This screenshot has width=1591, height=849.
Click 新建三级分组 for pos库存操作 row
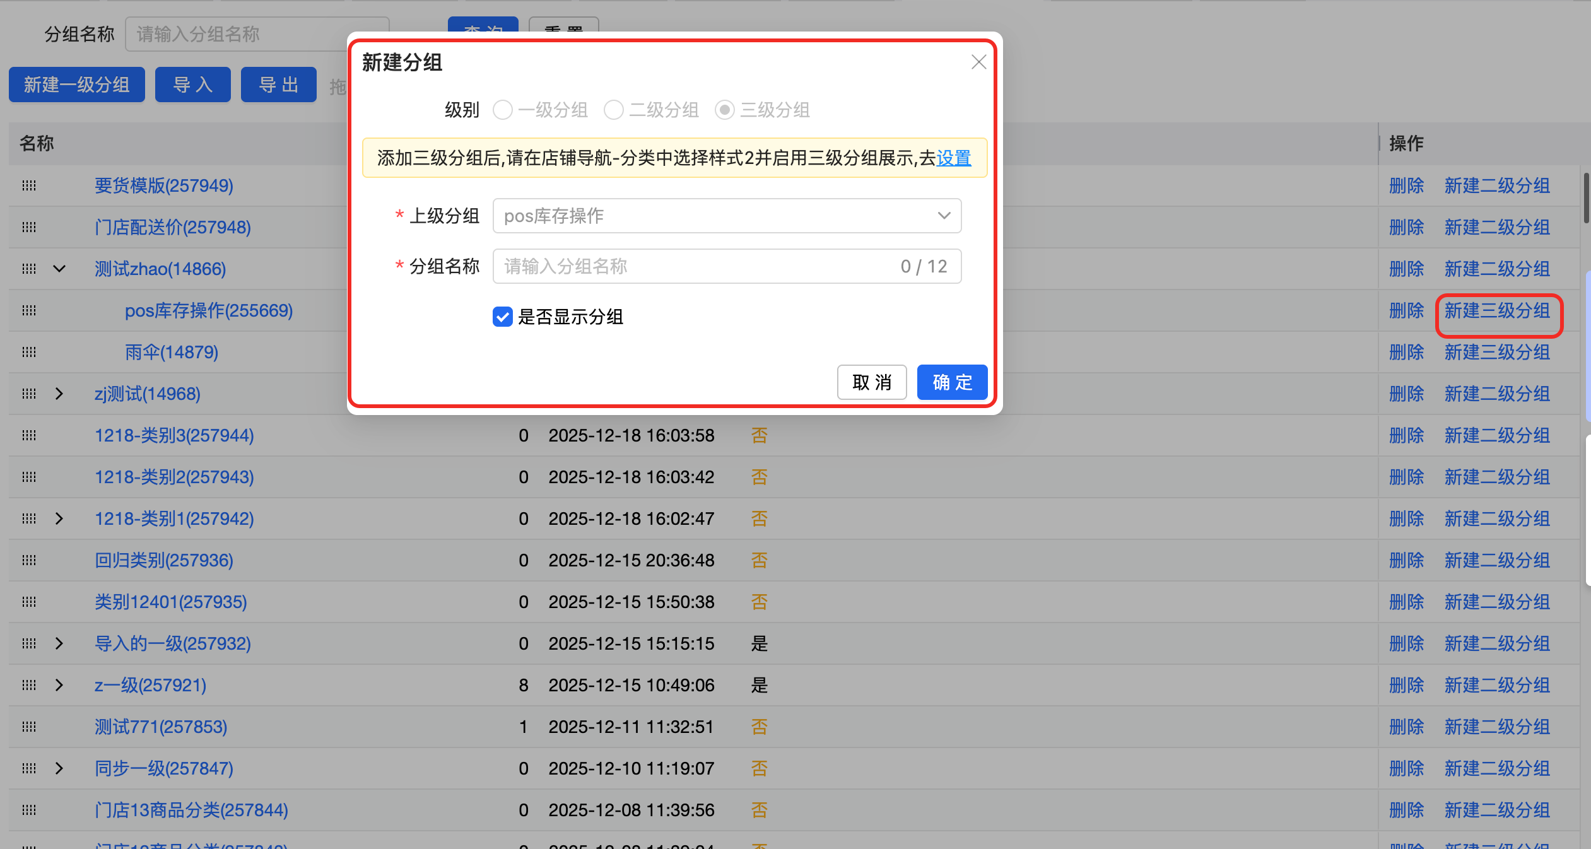(x=1497, y=310)
